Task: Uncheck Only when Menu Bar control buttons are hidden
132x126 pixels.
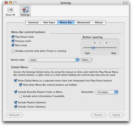Action: (21, 85)
